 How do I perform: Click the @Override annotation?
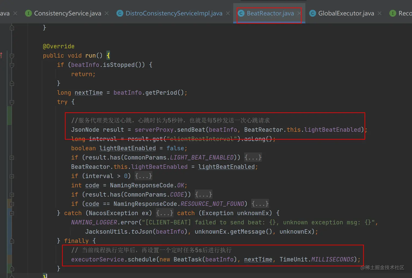pyautogui.click(x=59, y=46)
